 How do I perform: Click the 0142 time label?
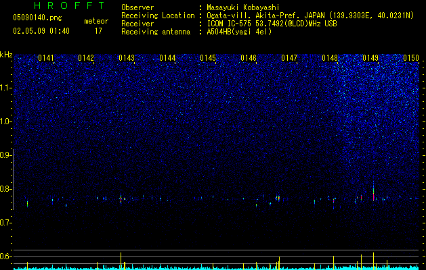pos(86,58)
